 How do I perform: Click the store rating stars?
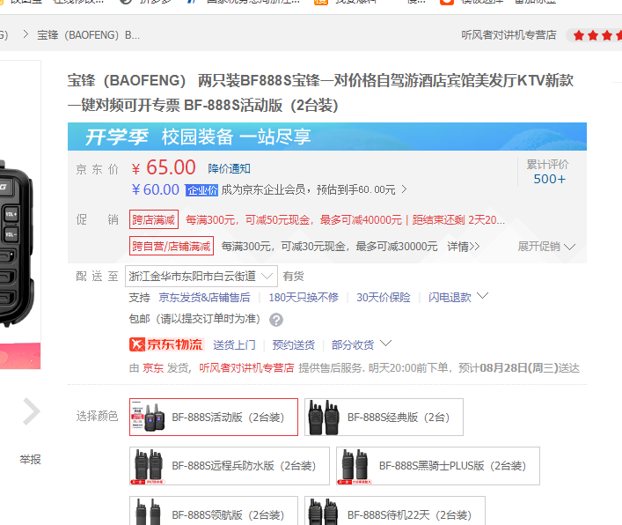click(596, 35)
